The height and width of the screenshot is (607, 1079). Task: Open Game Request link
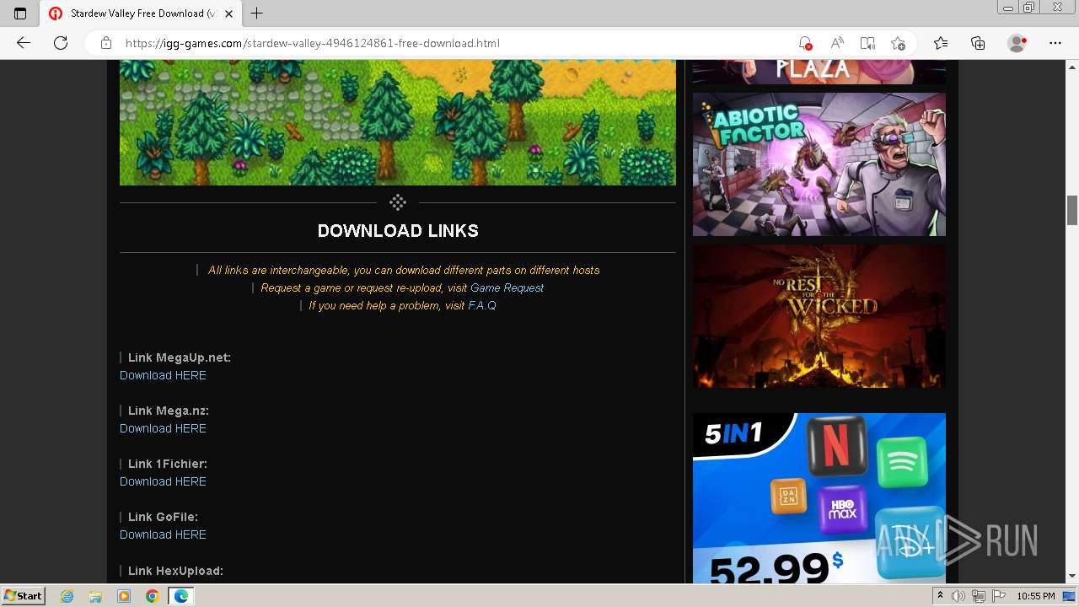coord(507,287)
